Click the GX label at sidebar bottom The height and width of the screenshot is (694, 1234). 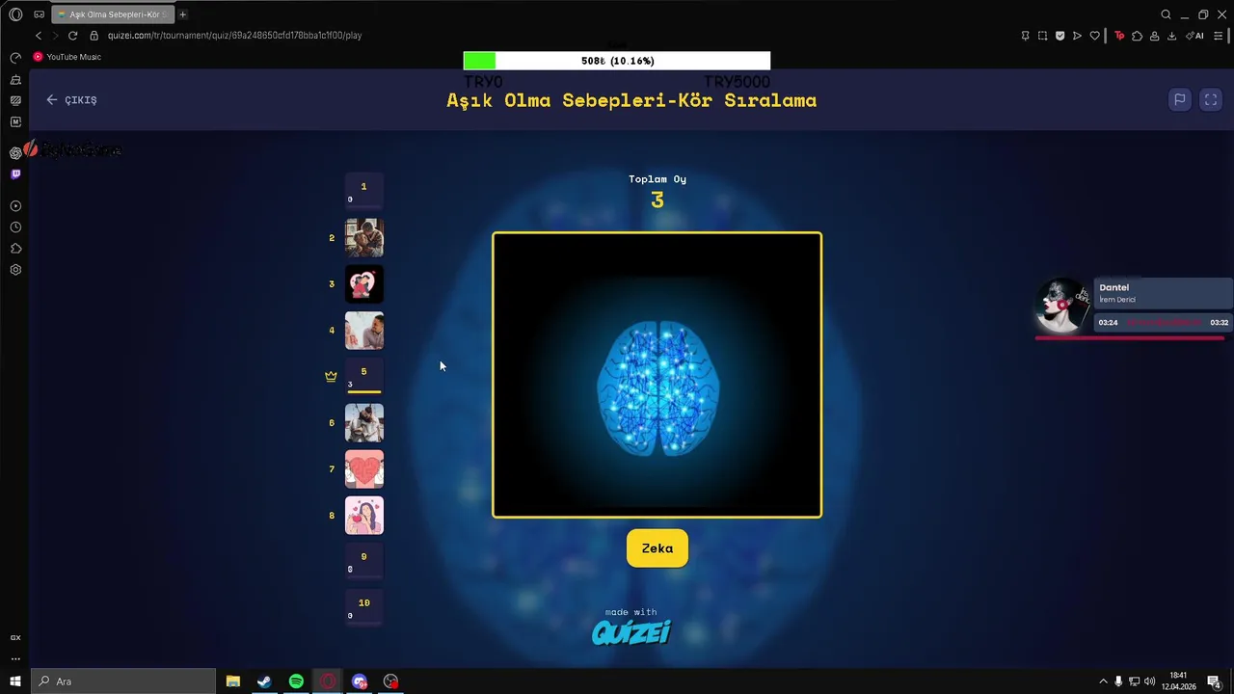click(15, 638)
